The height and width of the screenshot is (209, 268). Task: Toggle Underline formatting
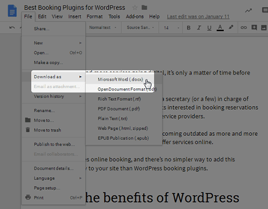(209, 28)
